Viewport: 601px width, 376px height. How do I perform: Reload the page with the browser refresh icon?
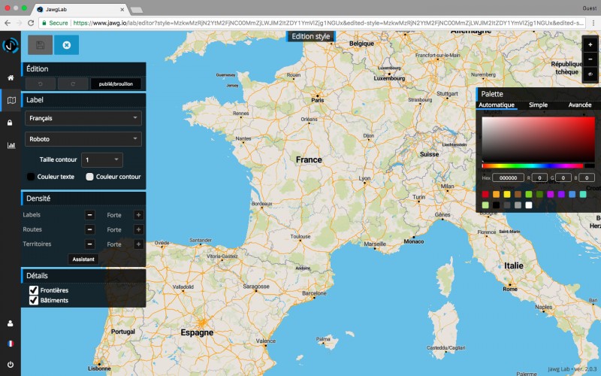coord(31,23)
